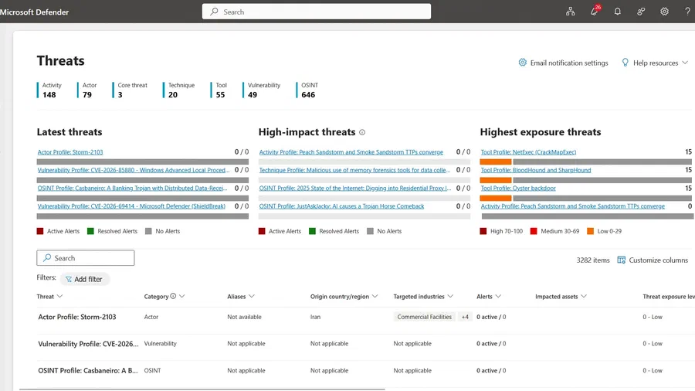
Task: Open the Origin country/region column chevron
Action: (375, 296)
